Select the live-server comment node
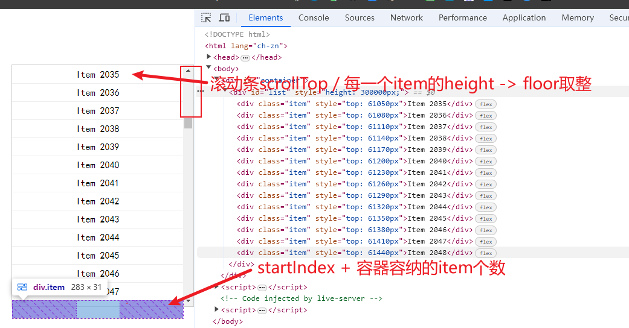The image size is (629, 328). [x=302, y=298]
